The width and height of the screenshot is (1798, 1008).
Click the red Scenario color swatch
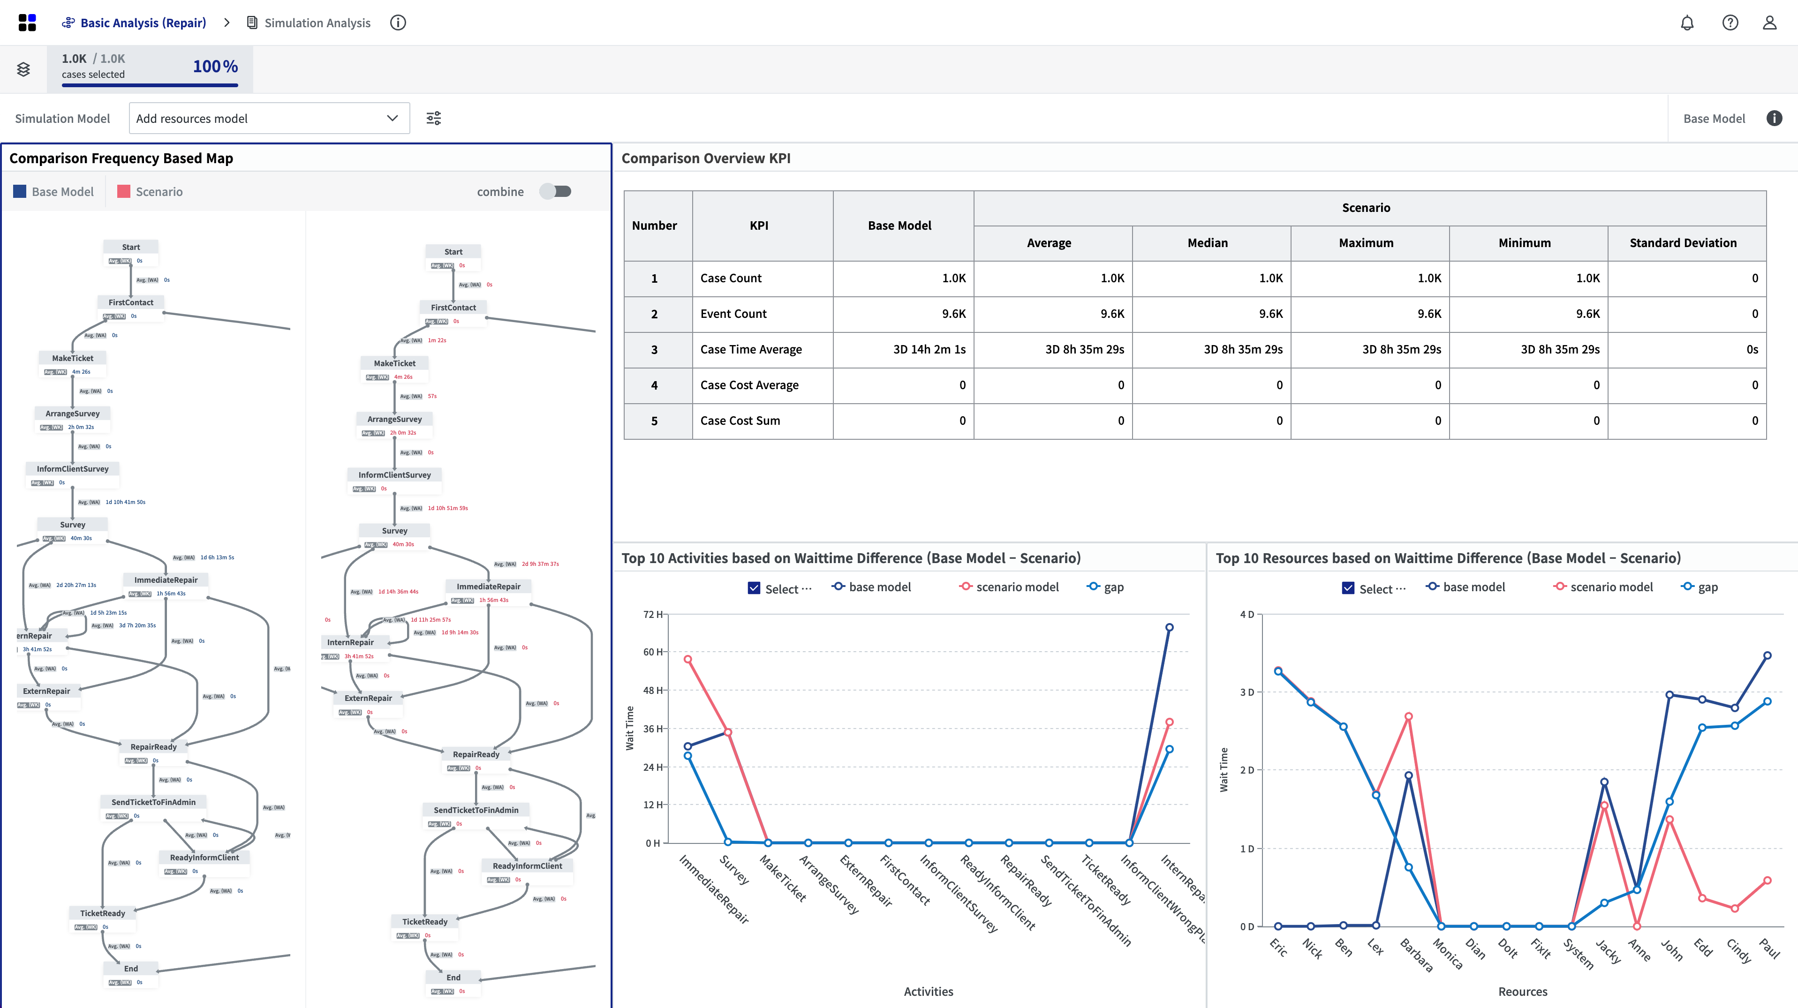[x=123, y=191]
